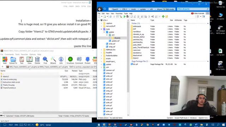
Task: Expand the NIBMods.Dev tree node
Action: click(101, 50)
